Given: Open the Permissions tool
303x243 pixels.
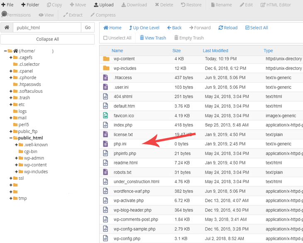Looking at the screenshot, I should 16,15.
